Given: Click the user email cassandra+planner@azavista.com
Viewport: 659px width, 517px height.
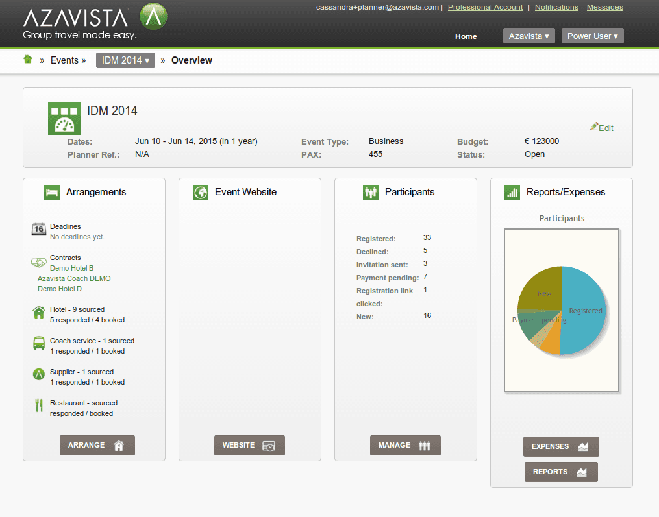Looking at the screenshot, I should click(x=377, y=7).
